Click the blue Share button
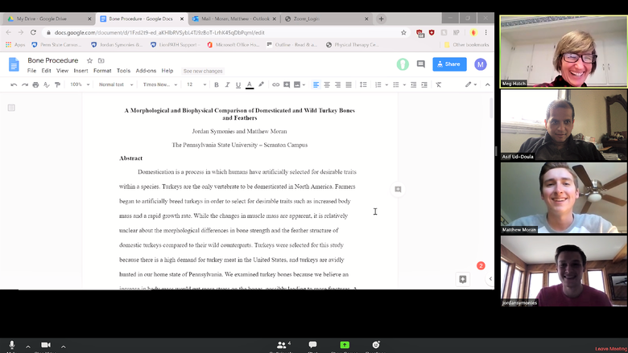This screenshot has width=628, height=353. [449, 64]
